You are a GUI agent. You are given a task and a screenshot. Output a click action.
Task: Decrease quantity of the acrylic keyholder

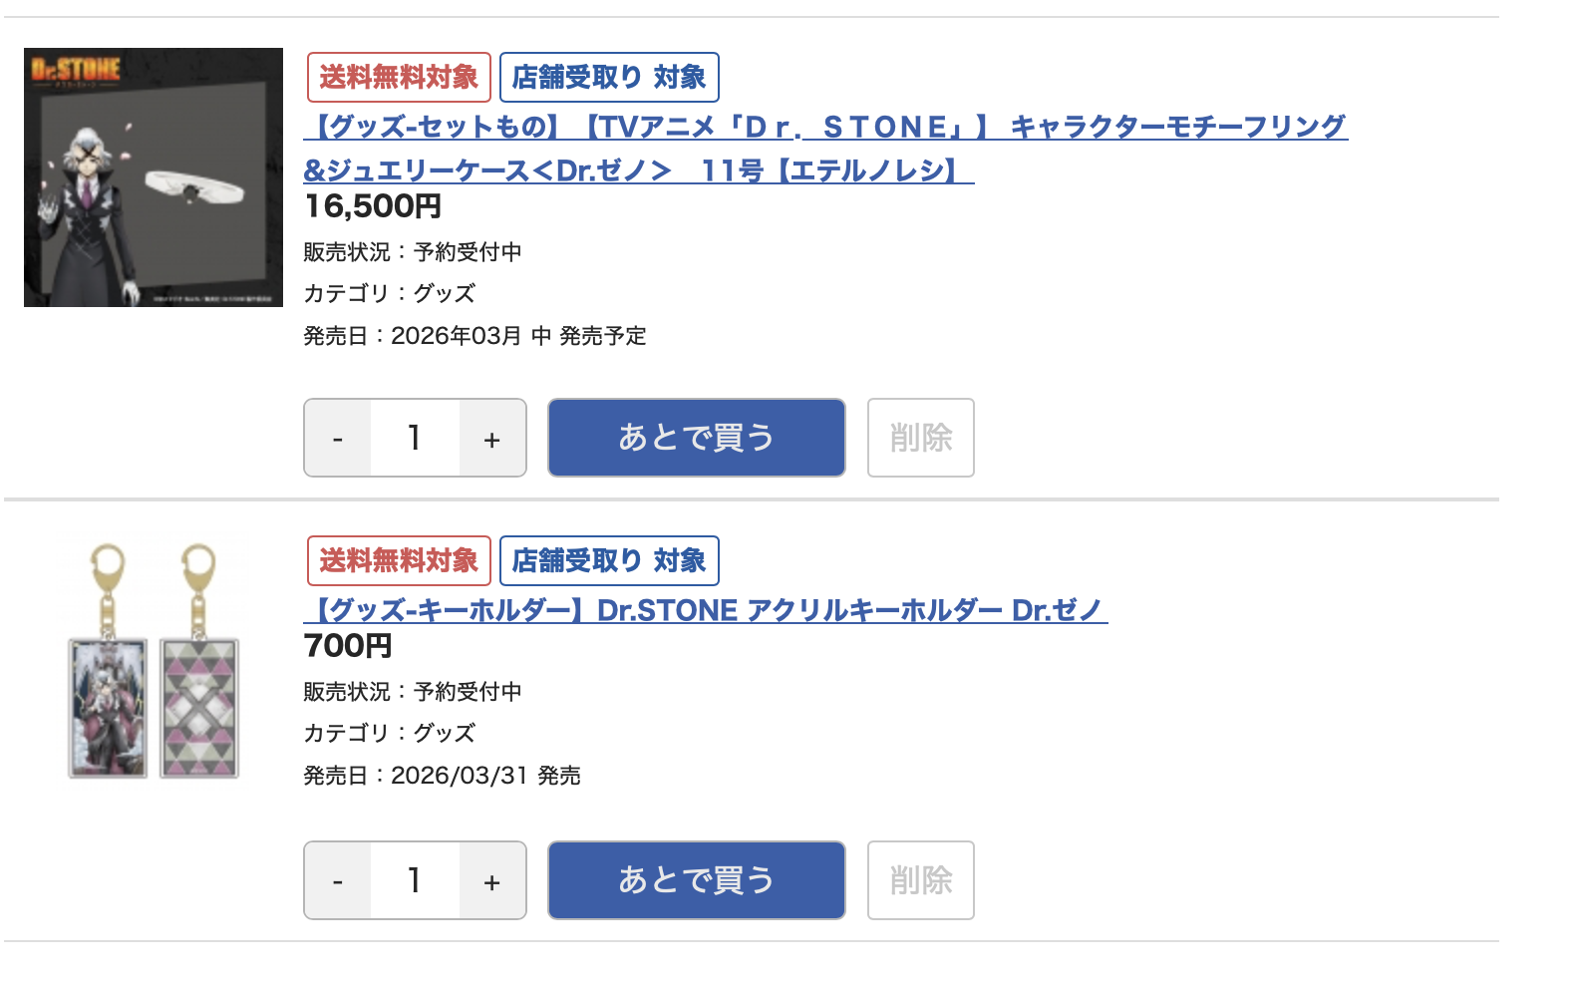[x=338, y=881]
